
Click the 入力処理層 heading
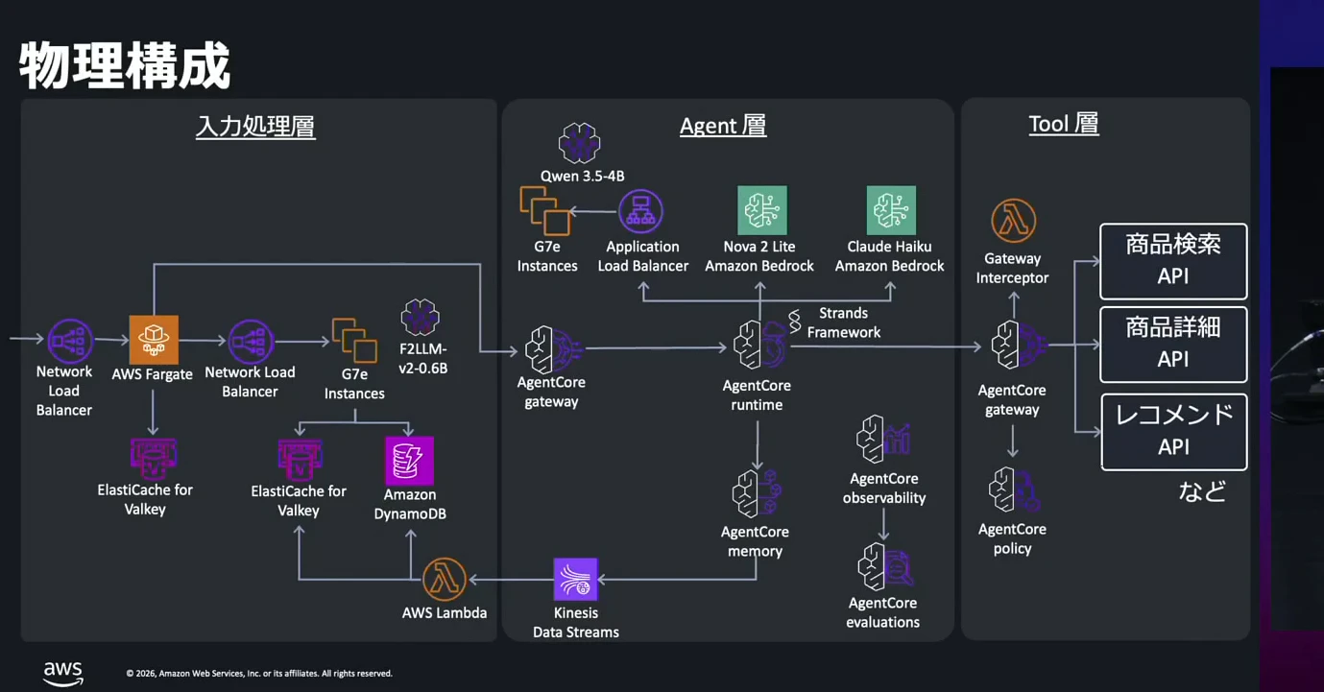[x=255, y=127]
